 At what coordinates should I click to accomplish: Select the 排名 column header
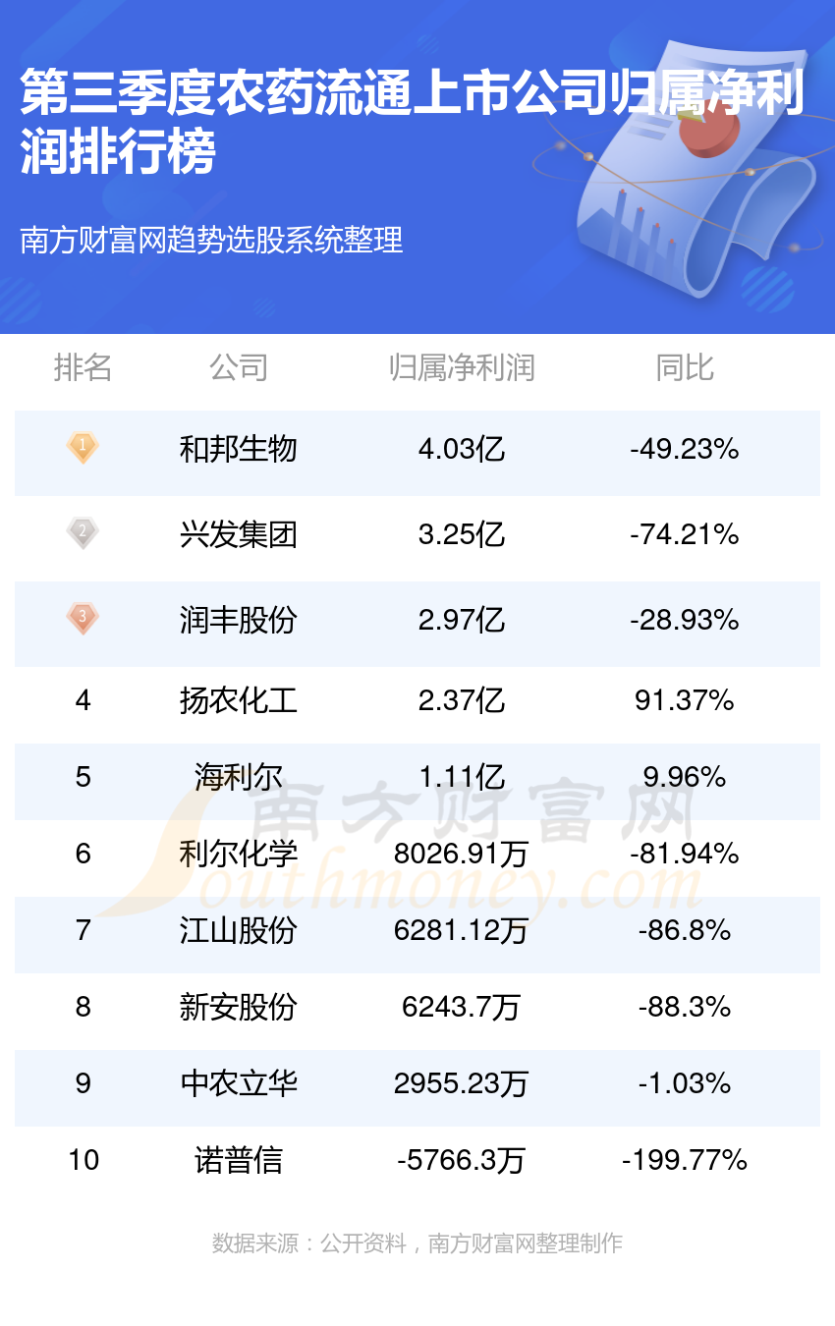coord(83,368)
